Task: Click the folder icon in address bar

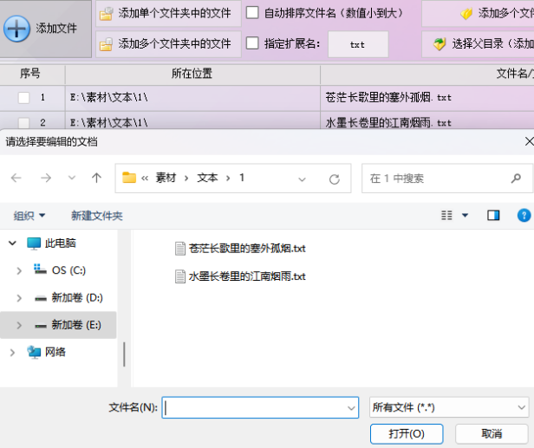Action: pos(129,178)
